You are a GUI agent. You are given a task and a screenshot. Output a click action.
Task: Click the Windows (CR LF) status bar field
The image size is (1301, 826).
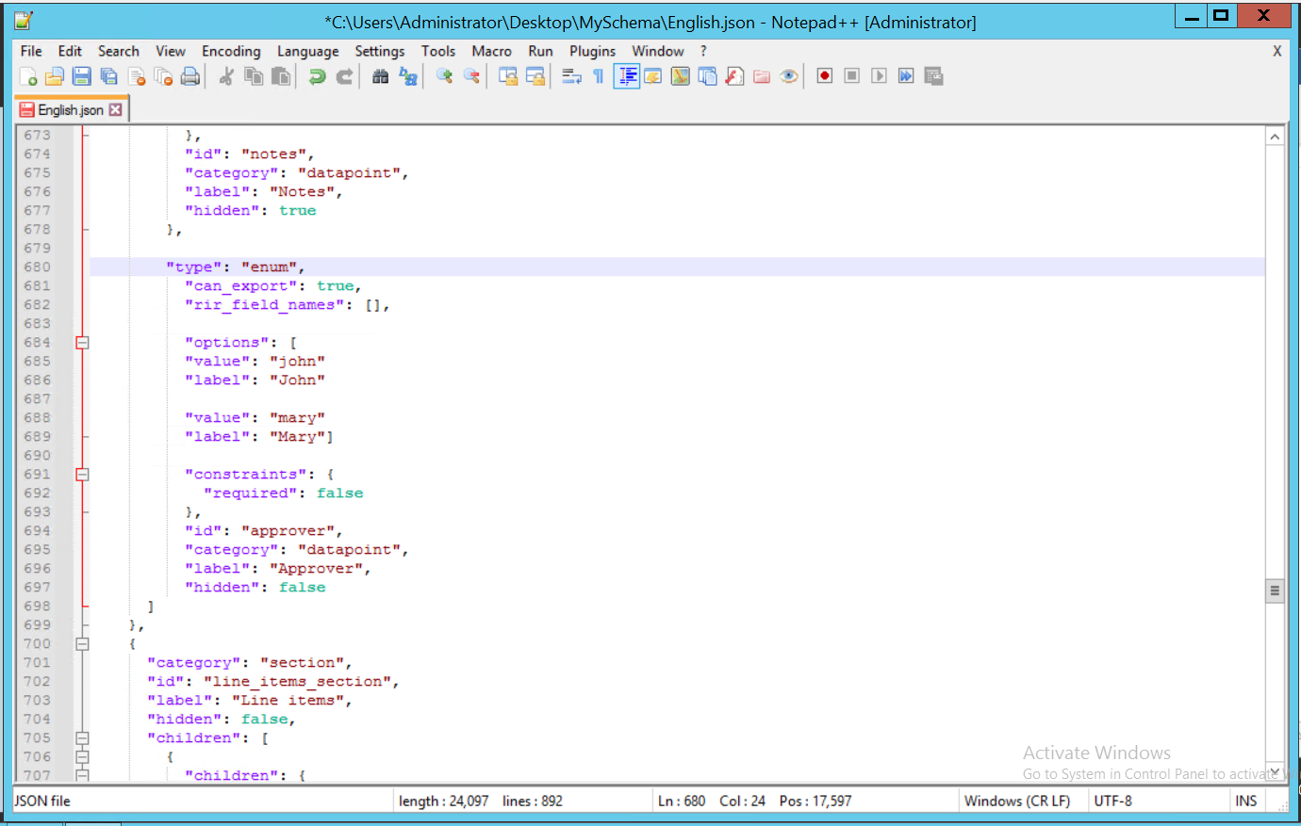1020,800
